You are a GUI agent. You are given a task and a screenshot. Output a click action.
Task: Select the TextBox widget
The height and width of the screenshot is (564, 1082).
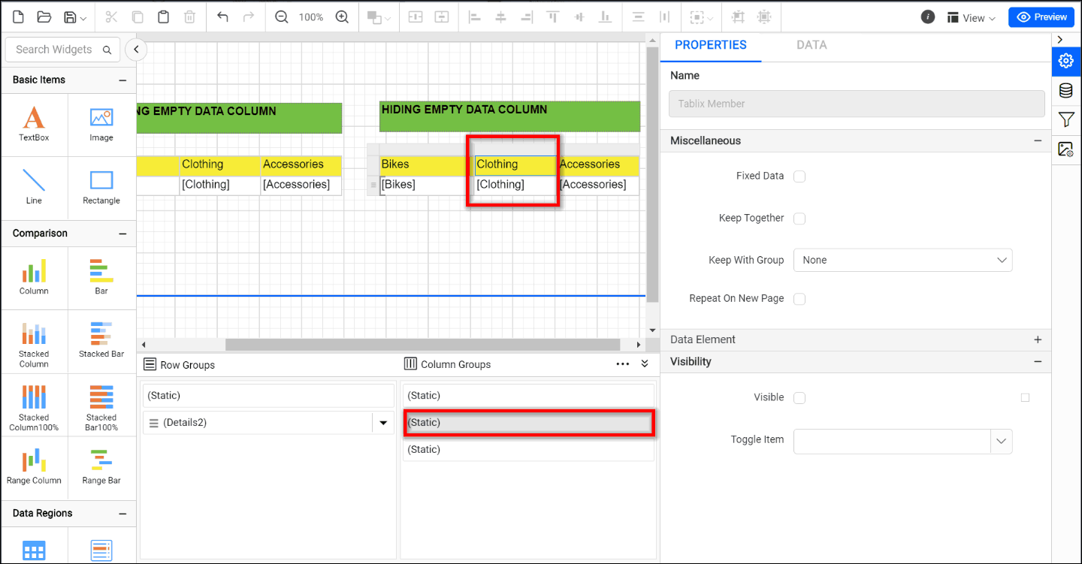coord(34,124)
